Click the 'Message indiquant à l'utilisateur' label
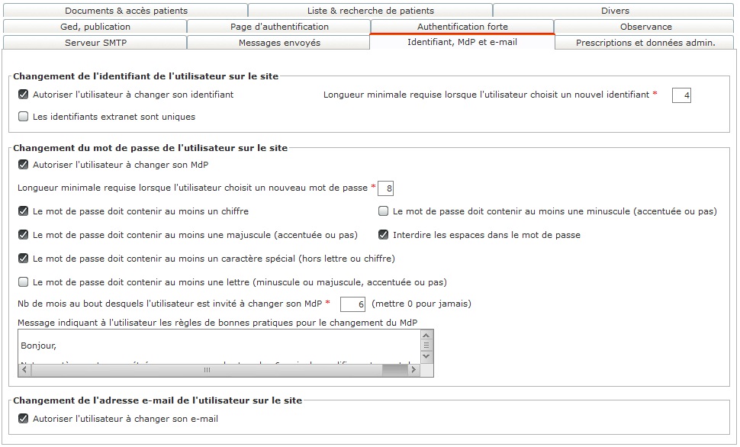The height and width of the screenshot is (447, 740). coord(217,323)
